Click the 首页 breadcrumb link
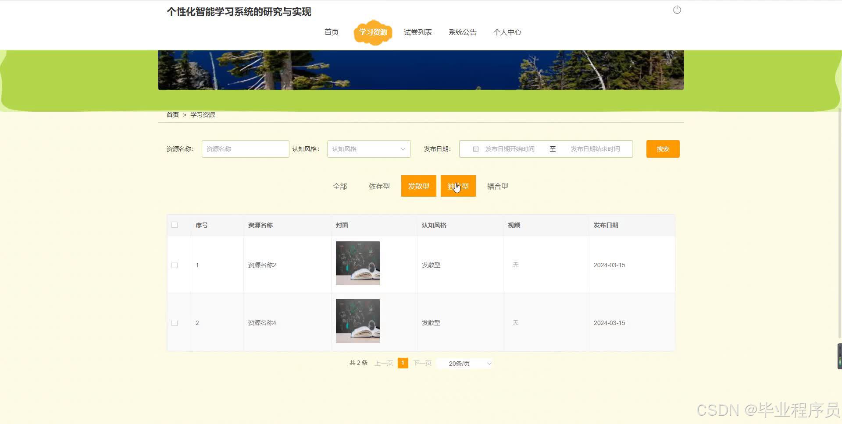 (173, 115)
